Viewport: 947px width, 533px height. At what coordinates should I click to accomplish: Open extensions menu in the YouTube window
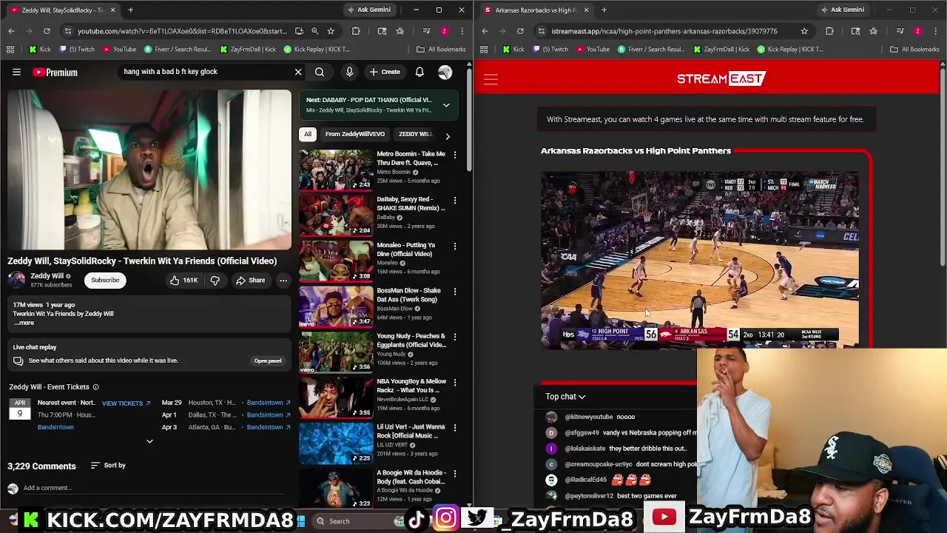click(356, 31)
